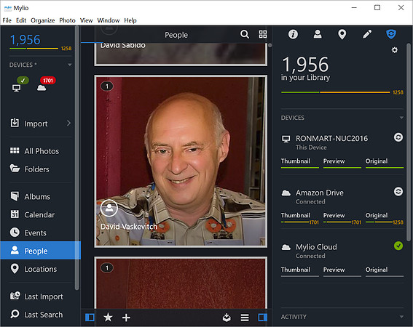Open the pencil edit panel
The image size is (413, 327).
tap(367, 34)
